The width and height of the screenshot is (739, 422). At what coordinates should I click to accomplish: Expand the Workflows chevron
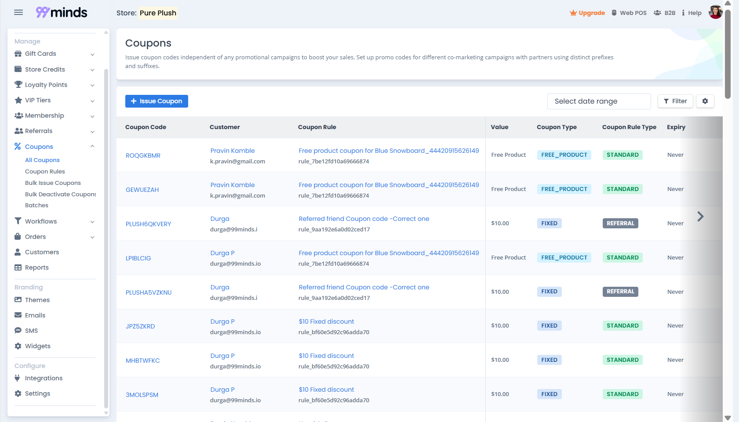click(92, 222)
